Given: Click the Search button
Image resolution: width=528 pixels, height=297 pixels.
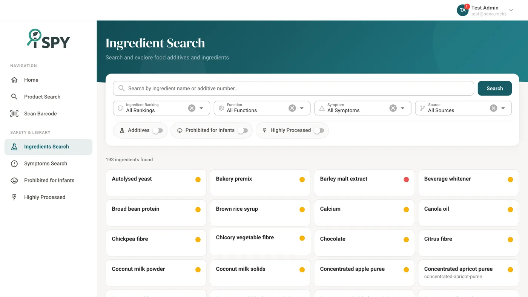Looking at the screenshot, I should tap(494, 88).
